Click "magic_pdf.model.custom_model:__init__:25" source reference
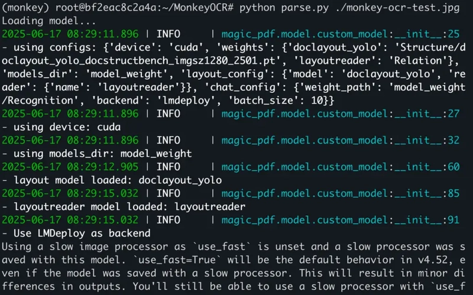Image resolution: width=473 pixels, height=295 pixels. click(341, 34)
